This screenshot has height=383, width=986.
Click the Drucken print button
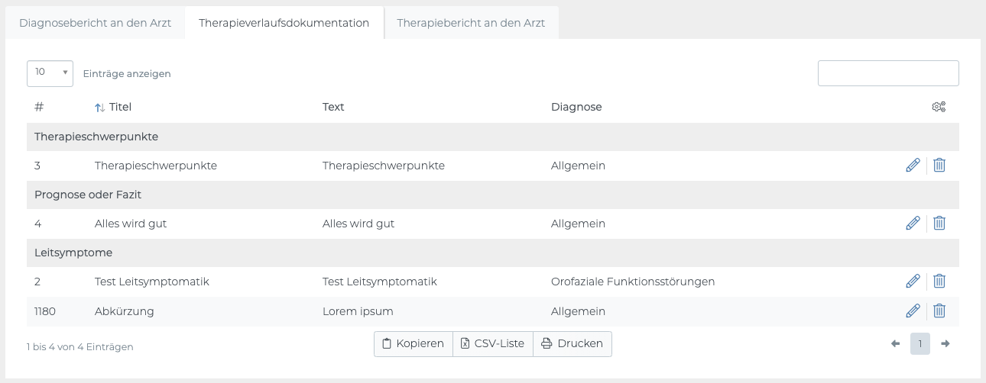tap(572, 343)
